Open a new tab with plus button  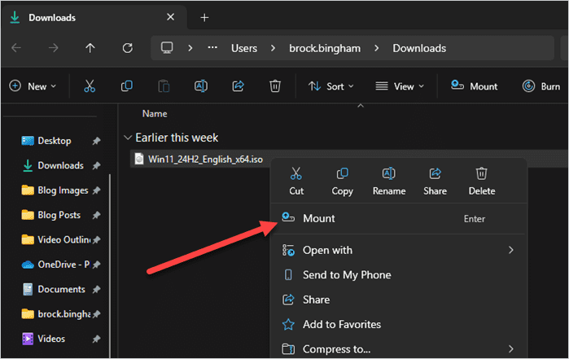(x=204, y=17)
